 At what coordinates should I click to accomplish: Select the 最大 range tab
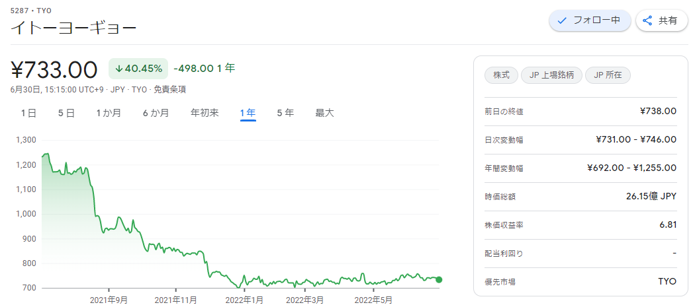click(324, 114)
